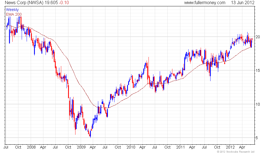Click the '15' price axis label
The height and width of the screenshot is (154, 269).
tap(257, 70)
